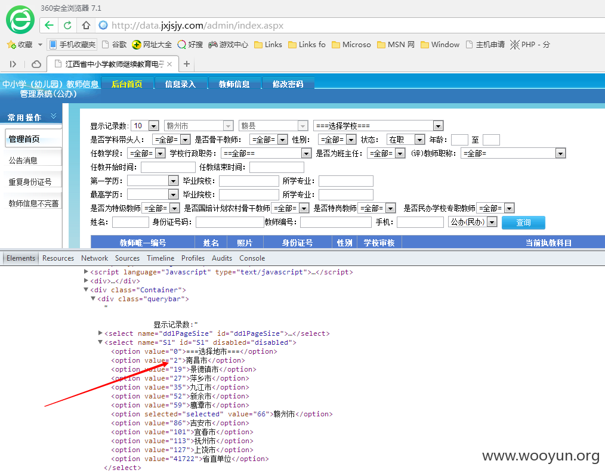This screenshot has width=605, height=473.
Task: Open the ===选择学校=== dropdown
Action: [x=378, y=126]
